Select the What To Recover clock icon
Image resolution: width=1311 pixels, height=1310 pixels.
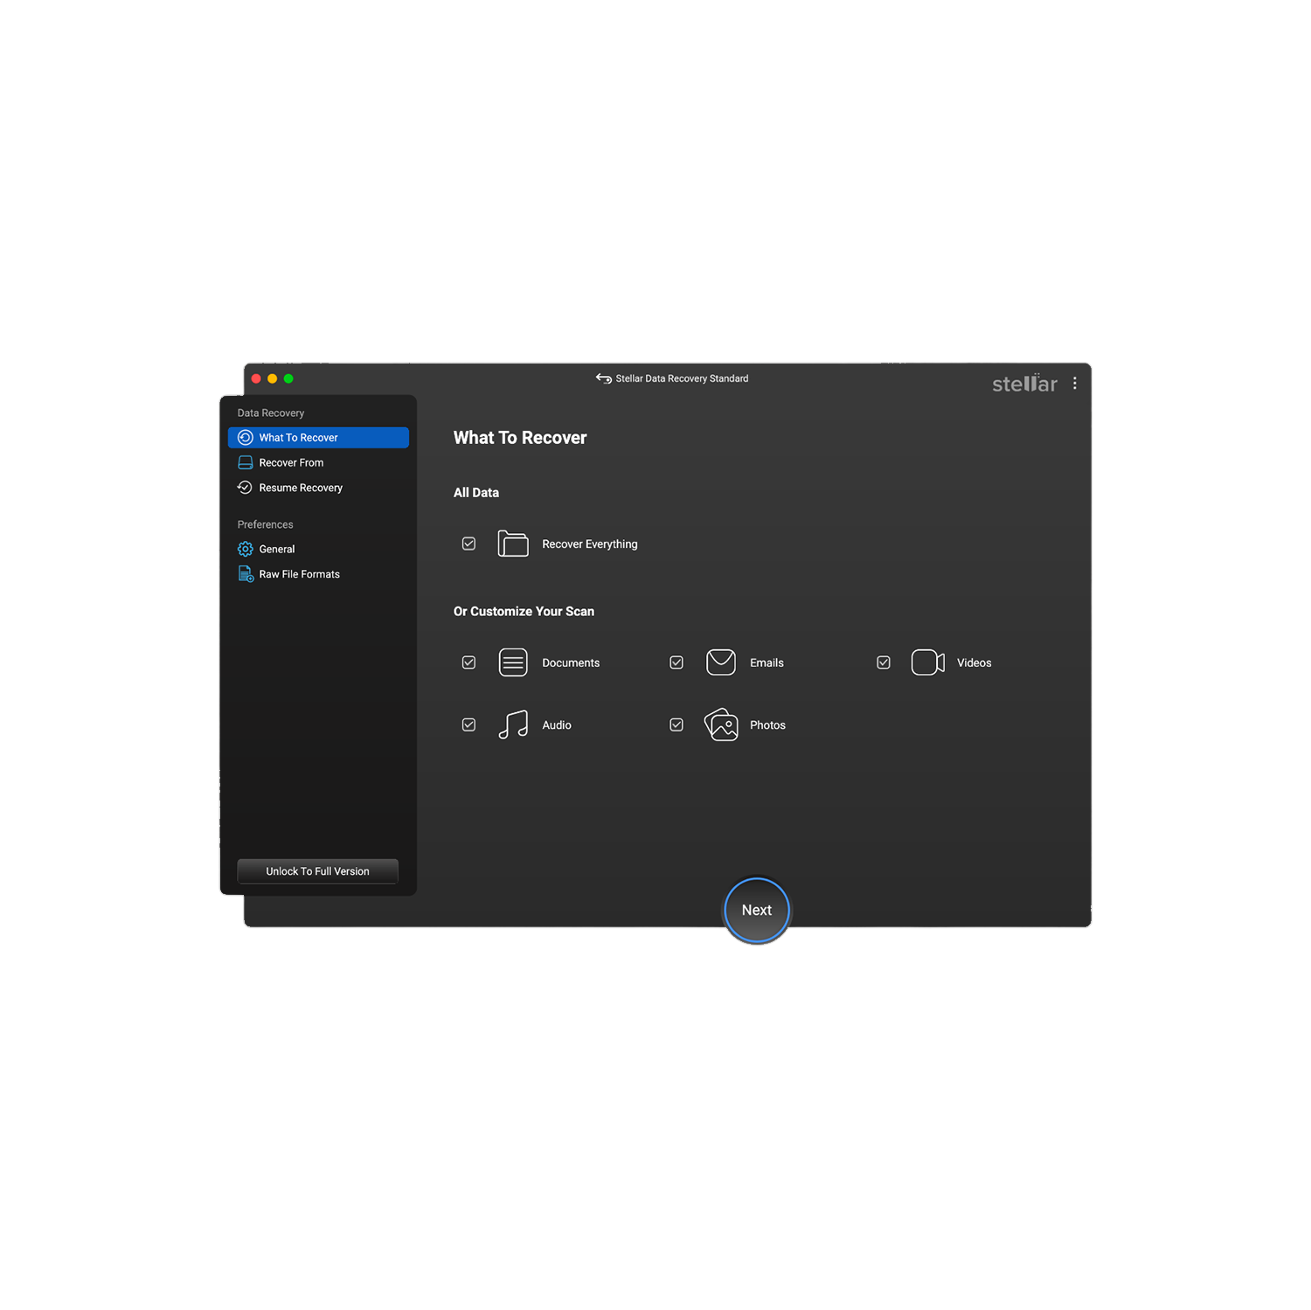click(245, 437)
